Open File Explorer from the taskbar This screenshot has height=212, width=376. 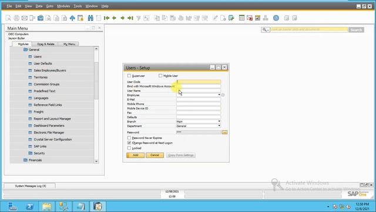point(47,207)
